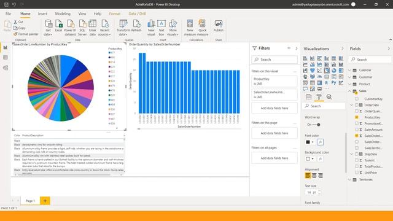The width and height of the screenshot is (393, 221).
Task: Open the Help tab
Action: point(98,14)
